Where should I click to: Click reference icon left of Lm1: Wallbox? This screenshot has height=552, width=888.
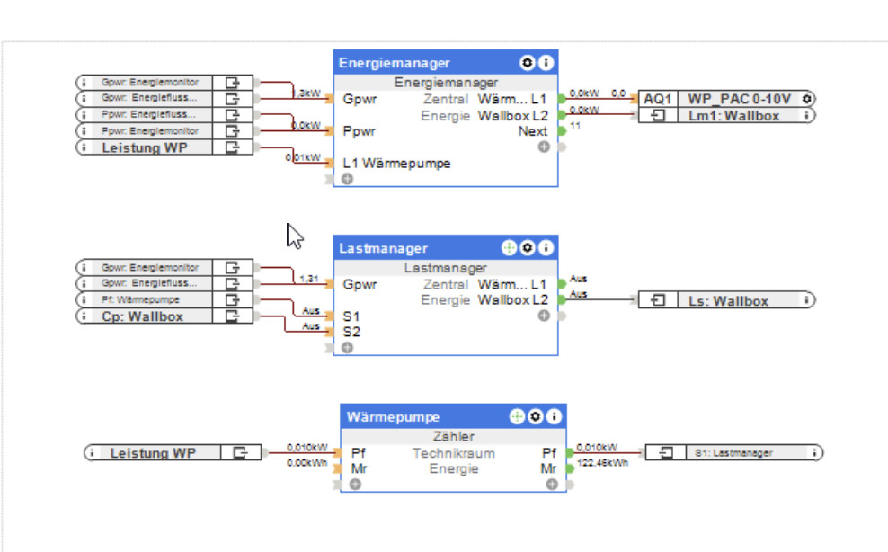[x=658, y=116]
